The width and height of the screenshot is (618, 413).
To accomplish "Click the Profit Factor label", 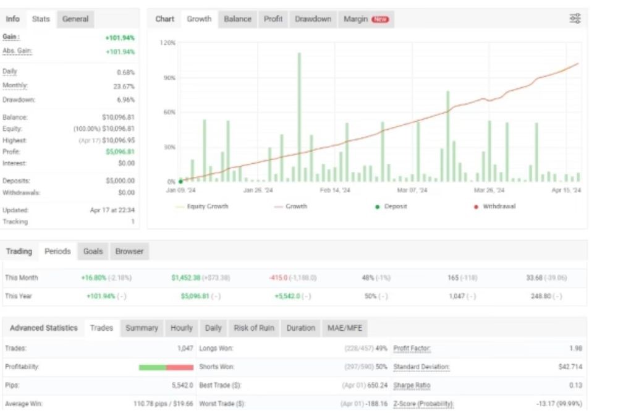I will (x=412, y=349).
